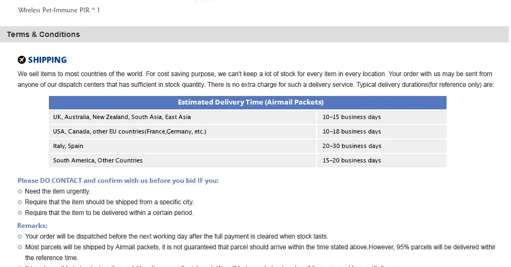
Task: Click the SHIPPING heading text
Action: point(47,60)
